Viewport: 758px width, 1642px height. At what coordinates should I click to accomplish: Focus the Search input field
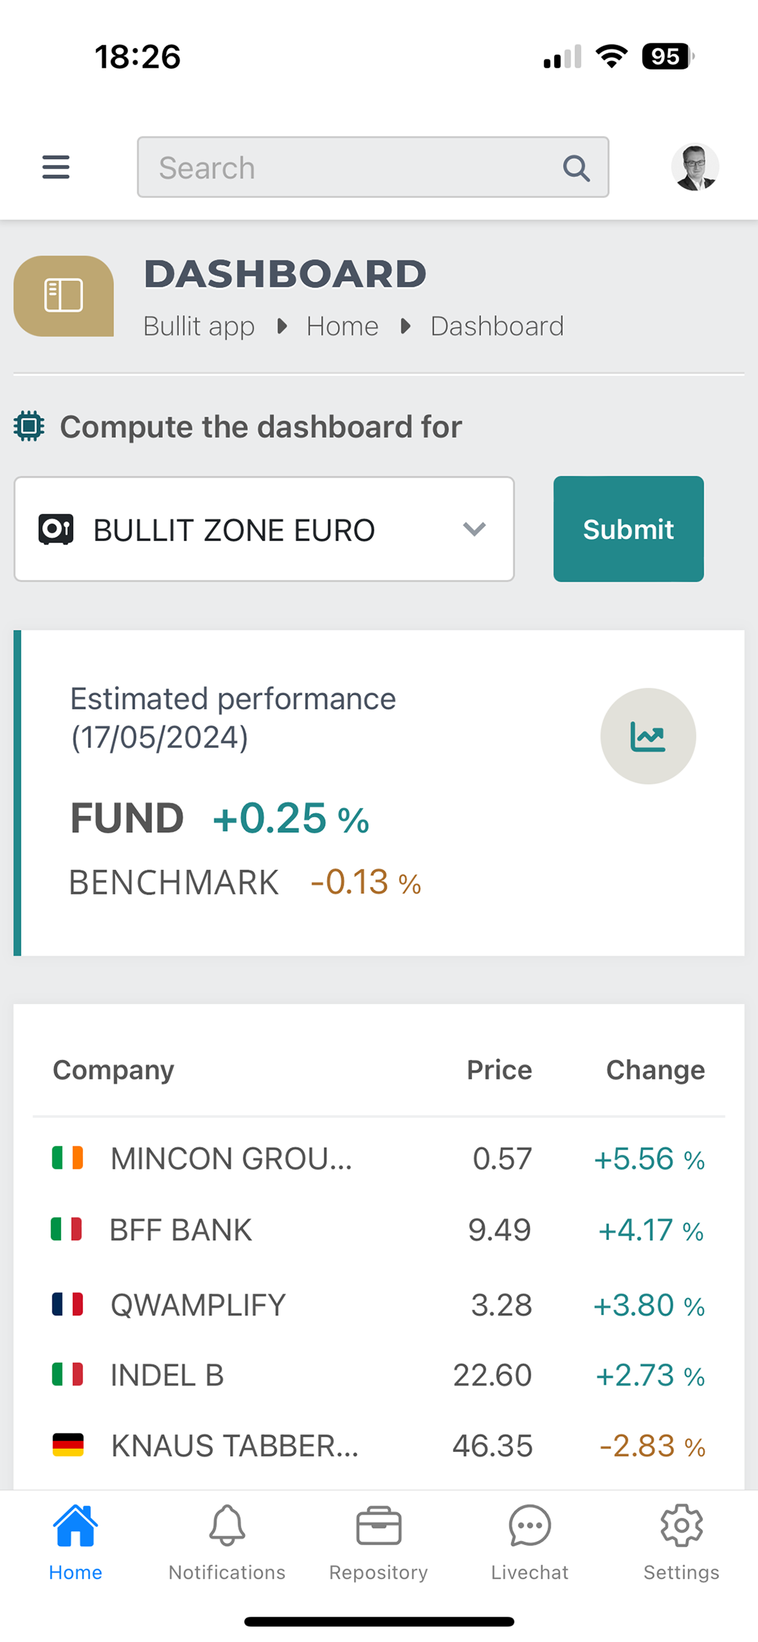click(374, 167)
